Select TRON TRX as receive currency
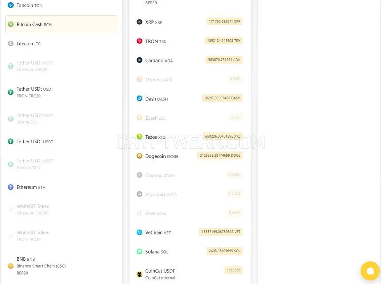This screenshot has height=284, width=381. [x=190, y=41]
